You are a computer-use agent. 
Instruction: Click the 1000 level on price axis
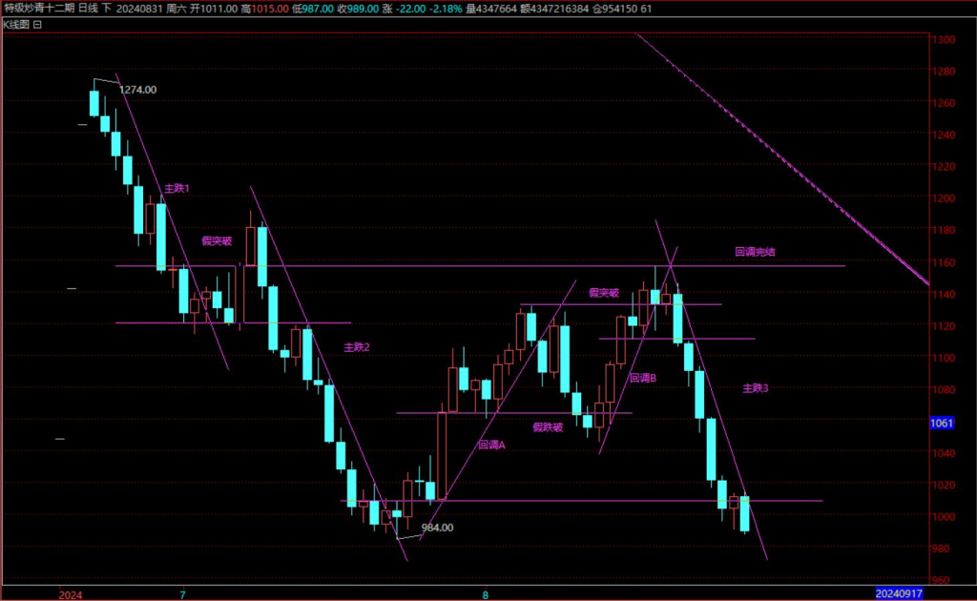[x=944, y=516]
